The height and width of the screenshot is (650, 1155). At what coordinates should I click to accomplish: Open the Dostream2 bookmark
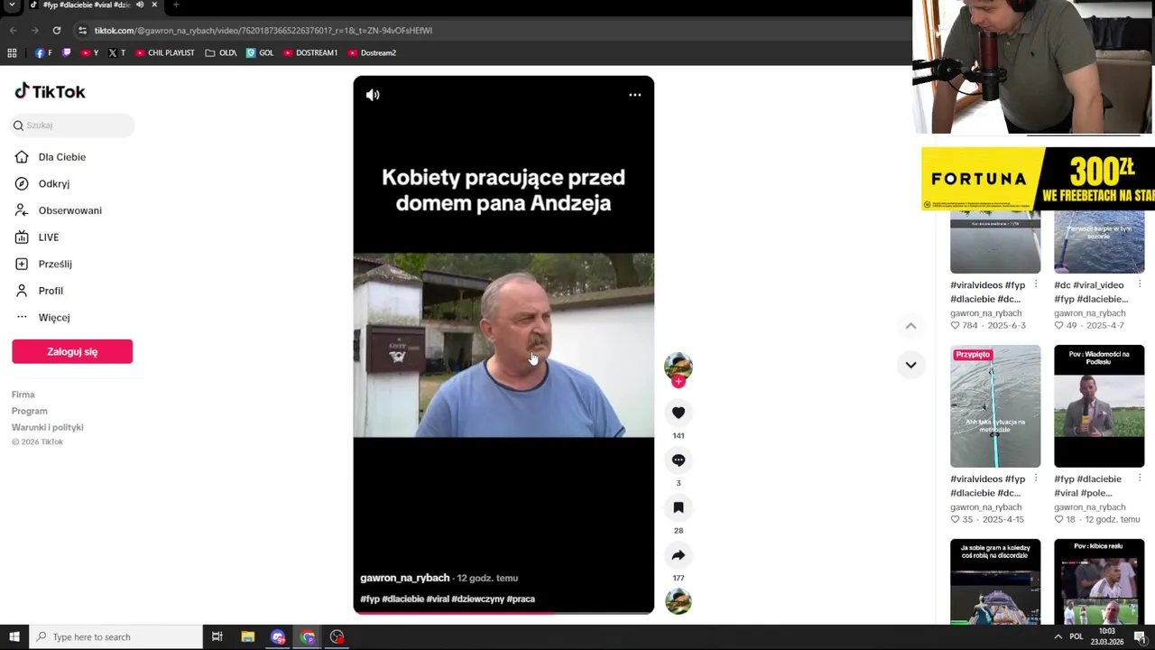(x=372, y=53)
